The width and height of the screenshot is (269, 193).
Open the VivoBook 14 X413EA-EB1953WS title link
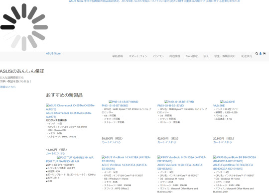[180, 167]
